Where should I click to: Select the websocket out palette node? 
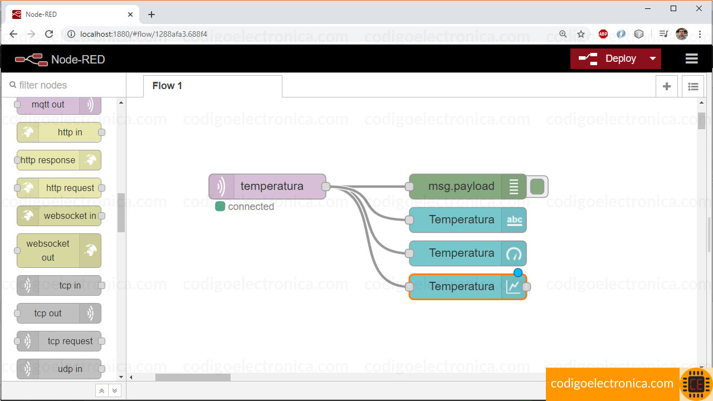pos(59,251)
